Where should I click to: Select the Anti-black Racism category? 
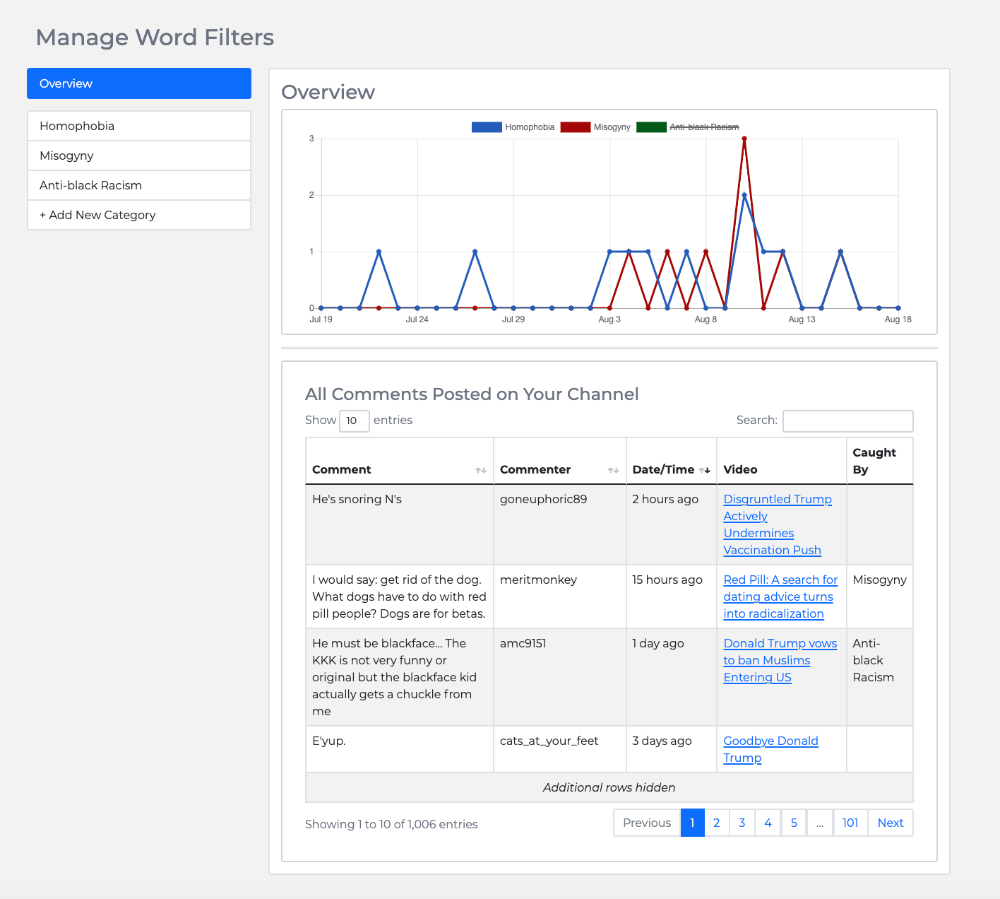(138, 185)
